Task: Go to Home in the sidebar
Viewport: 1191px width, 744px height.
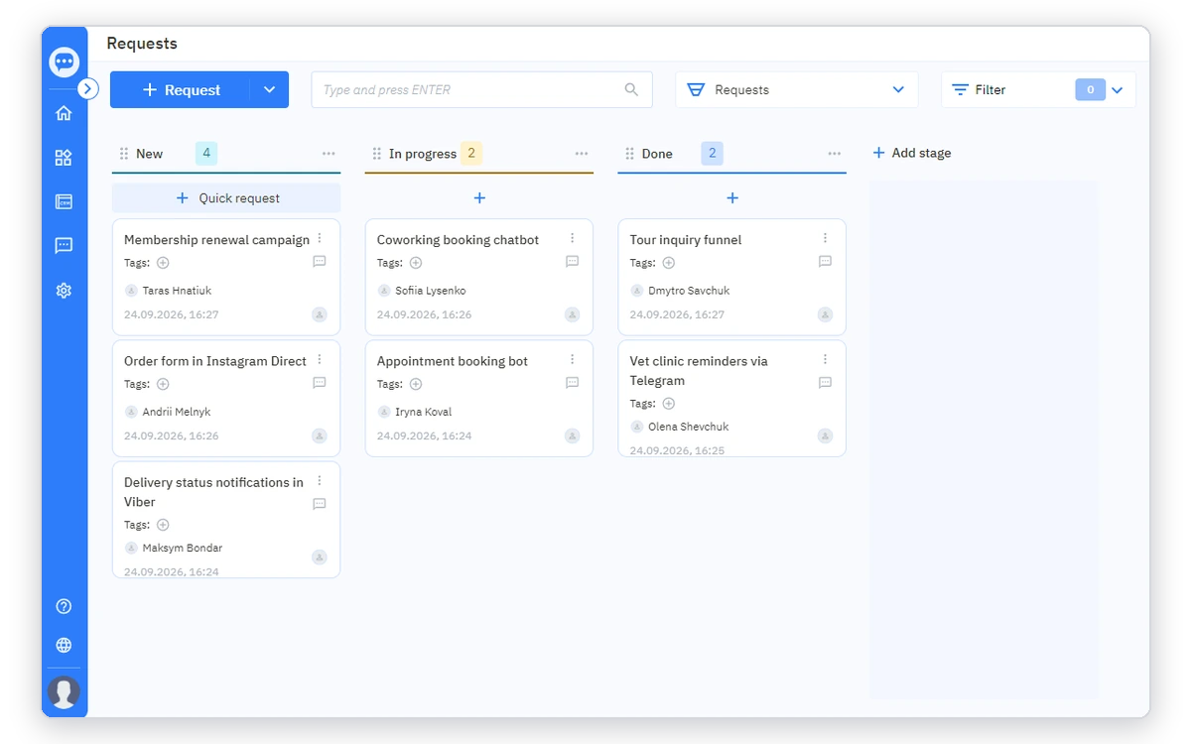Action: [x=64, y=113]
